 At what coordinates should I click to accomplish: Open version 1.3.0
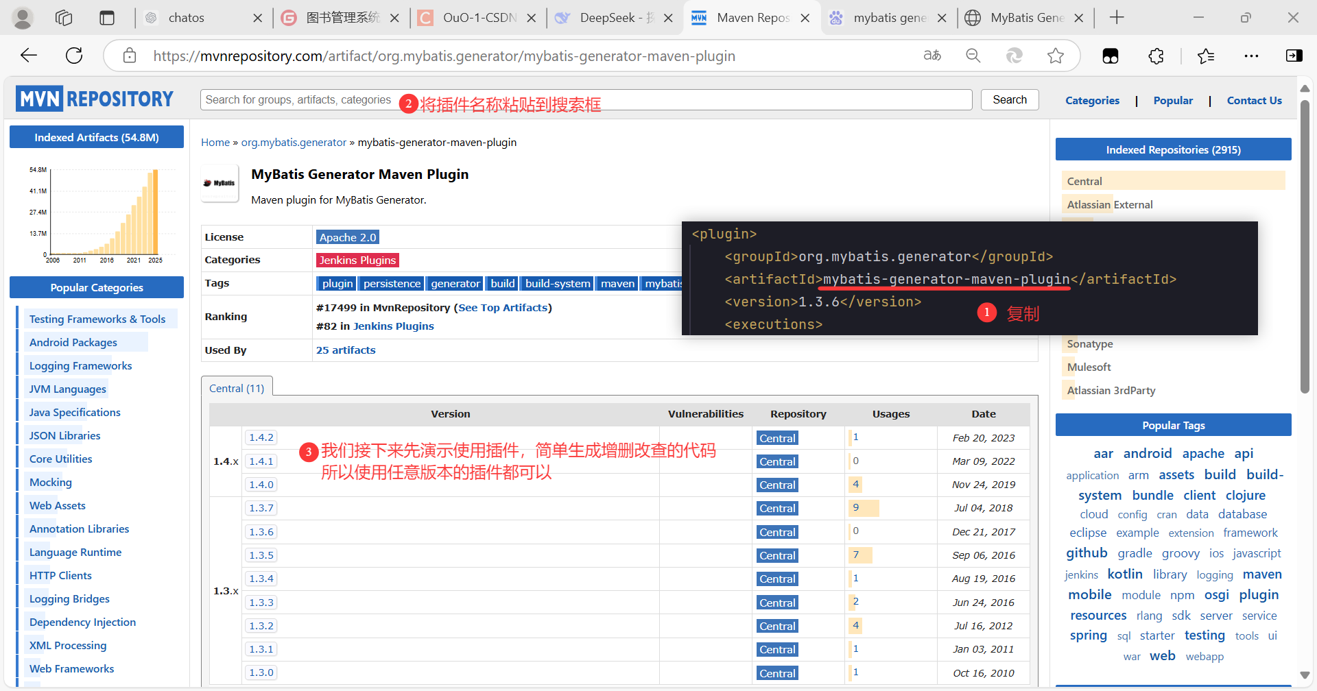[x=261, y=672]
